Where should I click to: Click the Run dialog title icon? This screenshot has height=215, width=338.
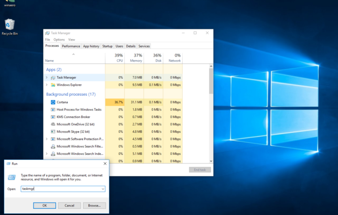[8, 164]
